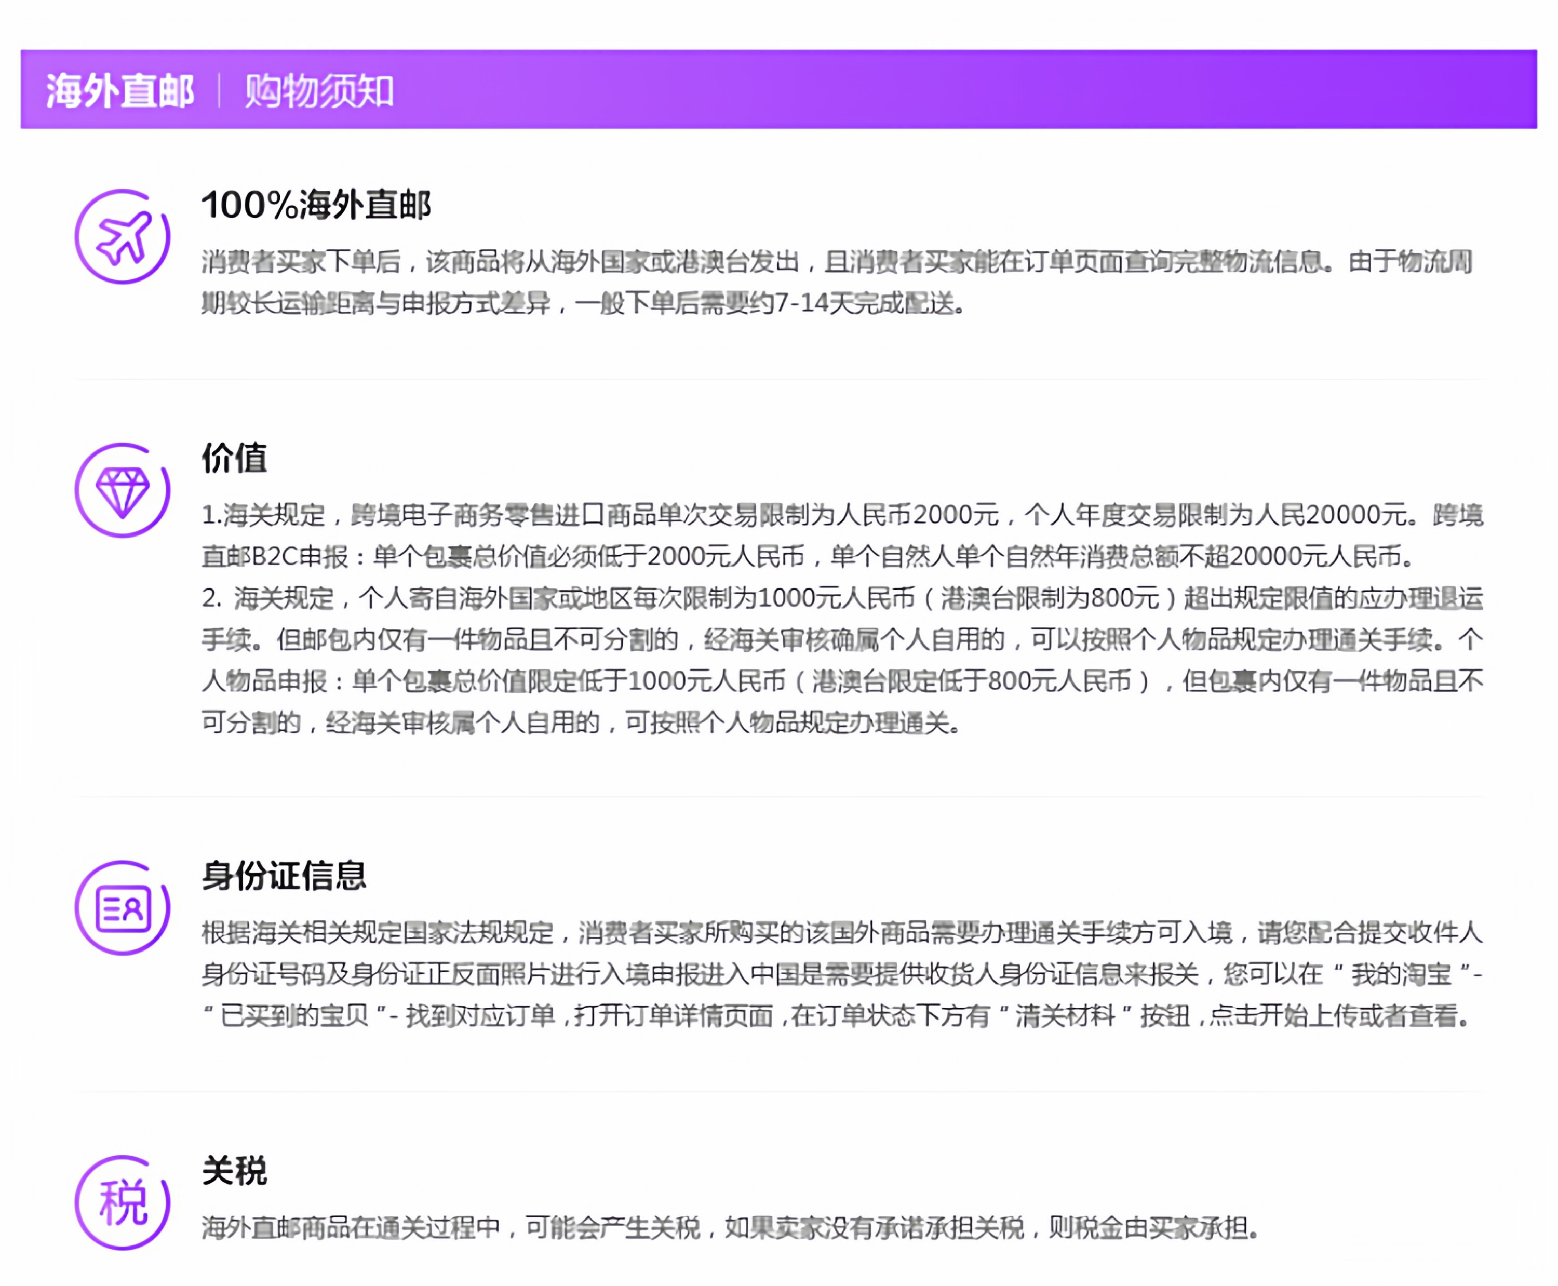
Task: Click the 价值 section heading
Action: click(x=234, y=458)
